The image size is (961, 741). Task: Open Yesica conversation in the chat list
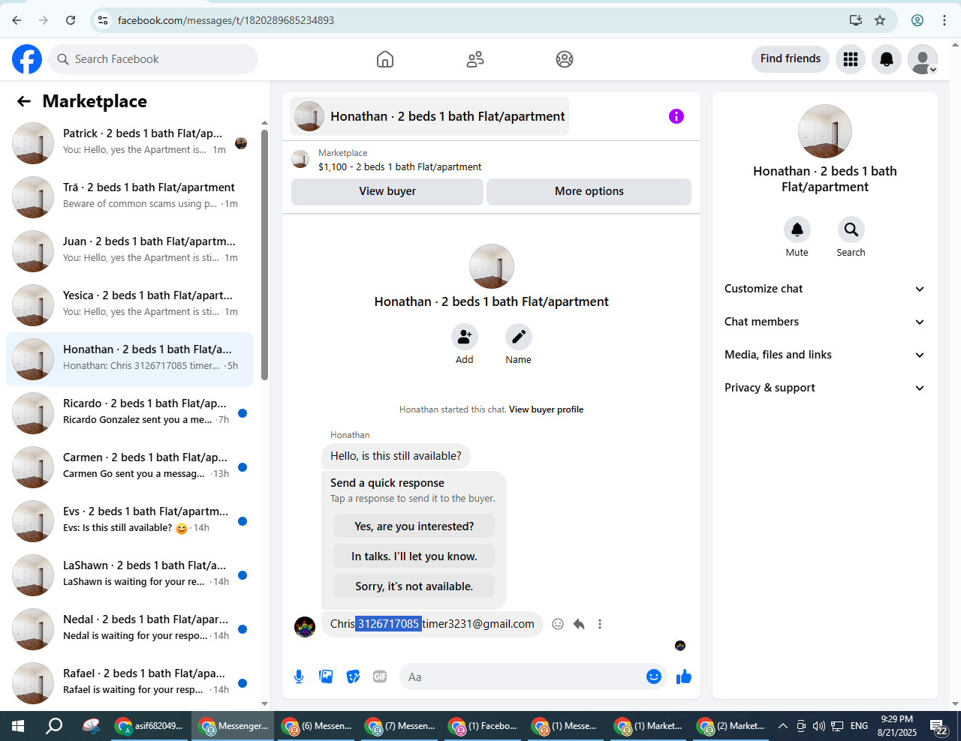(x=130, y=305)
